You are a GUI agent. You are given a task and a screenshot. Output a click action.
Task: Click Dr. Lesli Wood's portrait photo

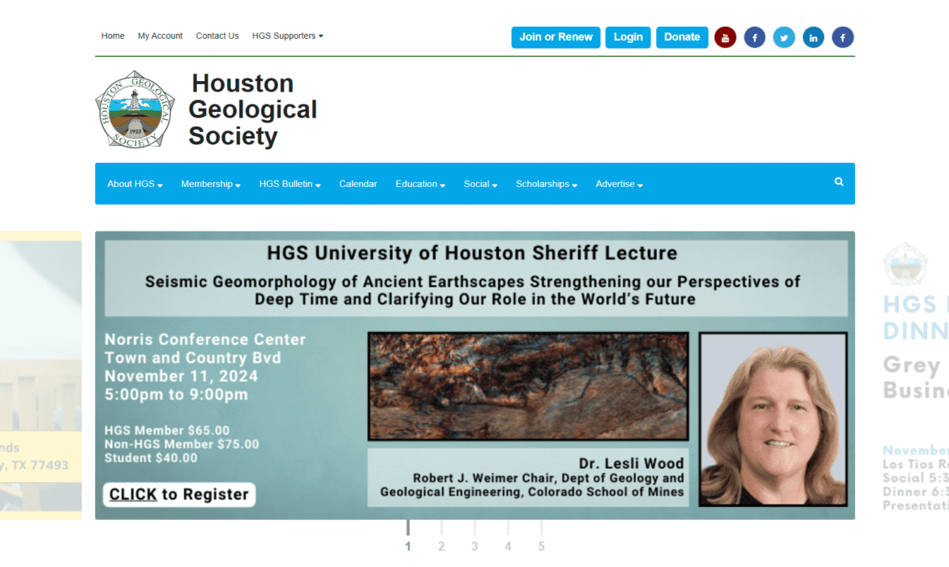773,420
